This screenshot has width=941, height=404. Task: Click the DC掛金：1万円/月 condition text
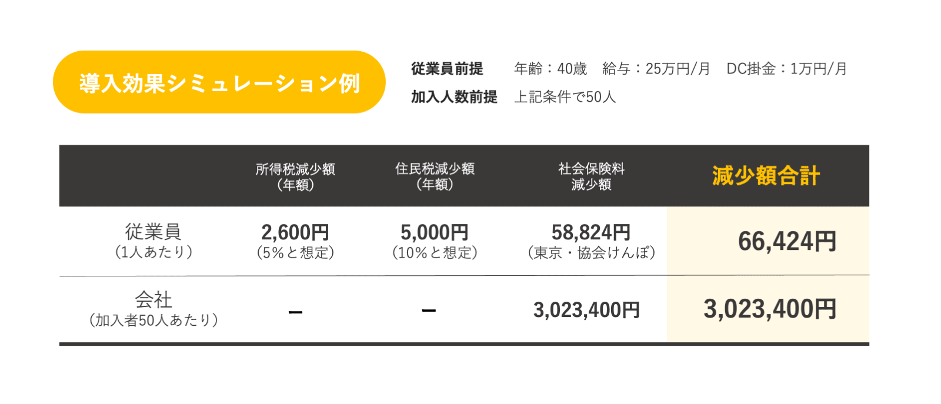pyautogui.click(x=787, y=69)
